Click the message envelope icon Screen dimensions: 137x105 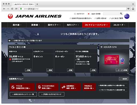click(x=9, y=41)
